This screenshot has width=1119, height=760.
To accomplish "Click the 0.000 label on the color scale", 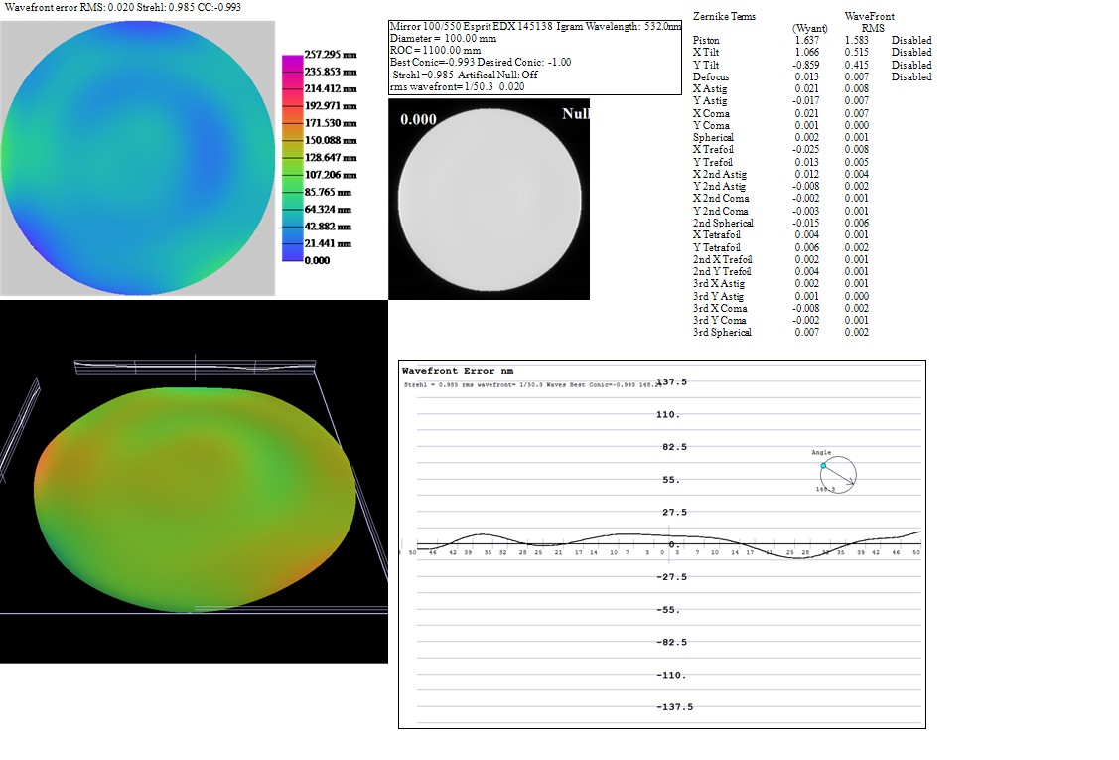I will pyautogui.click(x=317, y=260).
